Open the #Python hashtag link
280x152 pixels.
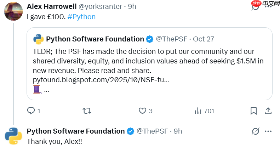tap(82, 17)
